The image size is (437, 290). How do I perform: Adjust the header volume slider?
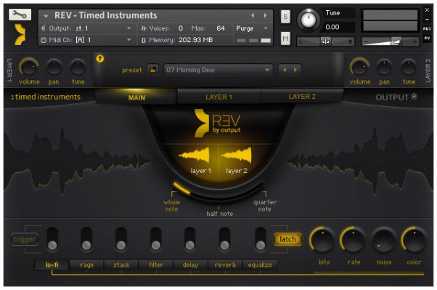click(x=390, y=42)
